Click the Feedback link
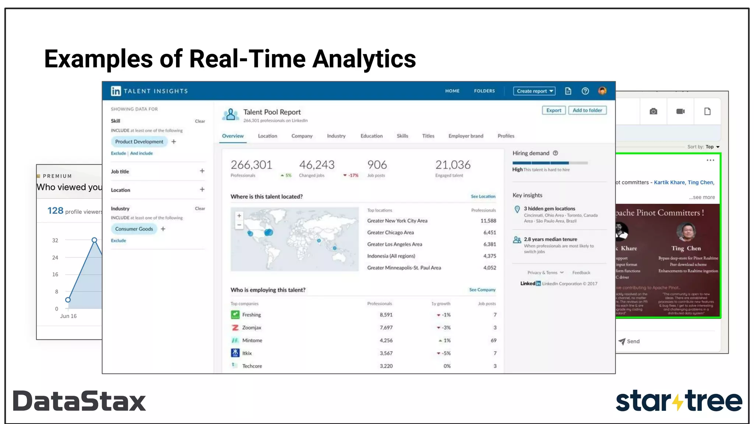Image resolution: width=754 pixels, height=424 pixels. click(581, 273)
